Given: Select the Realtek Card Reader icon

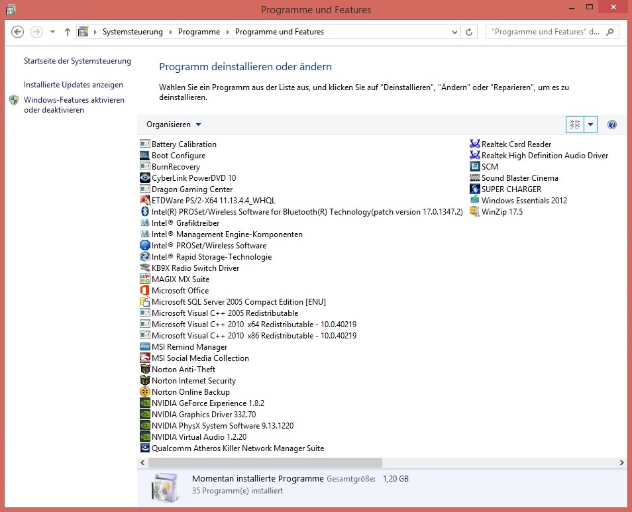Looking at the screenshot, I should coord(475,144).
